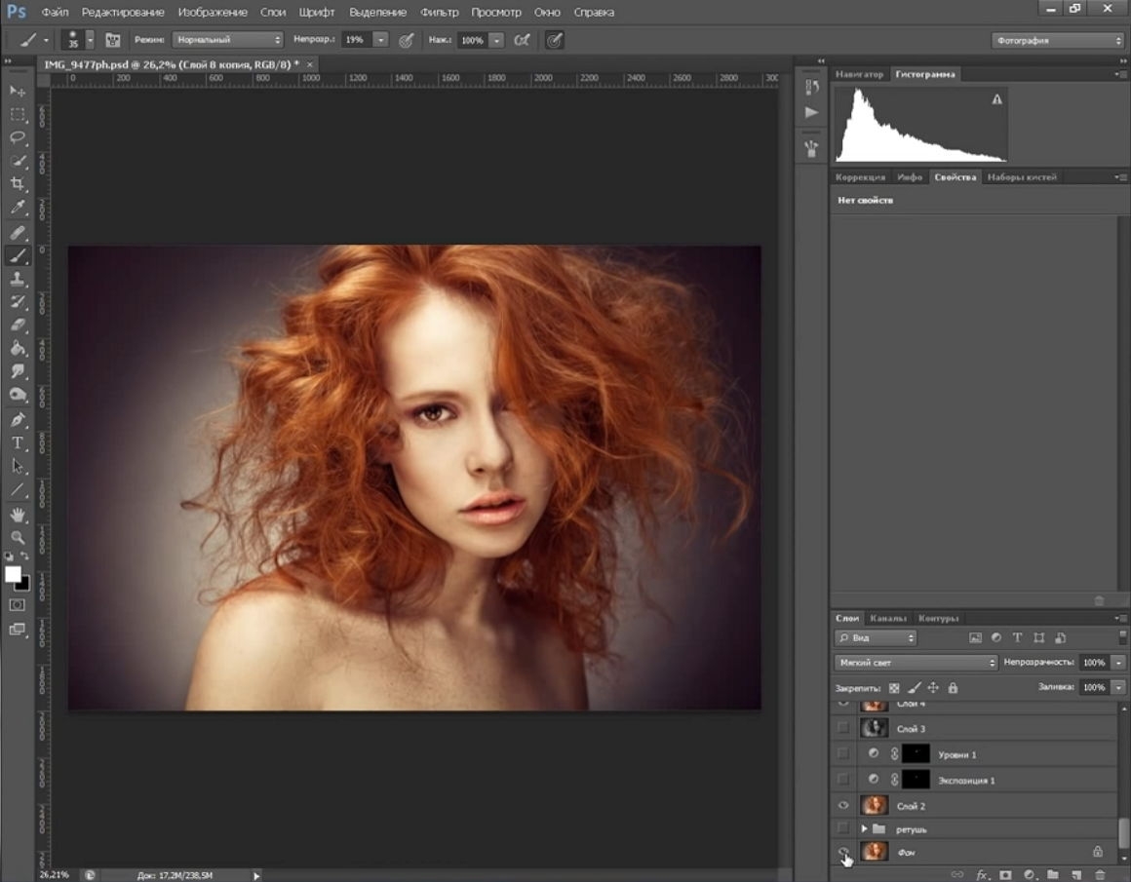
Task: Open the Фильтр menu
Action: pyautogui.click(x=440, y=13)
